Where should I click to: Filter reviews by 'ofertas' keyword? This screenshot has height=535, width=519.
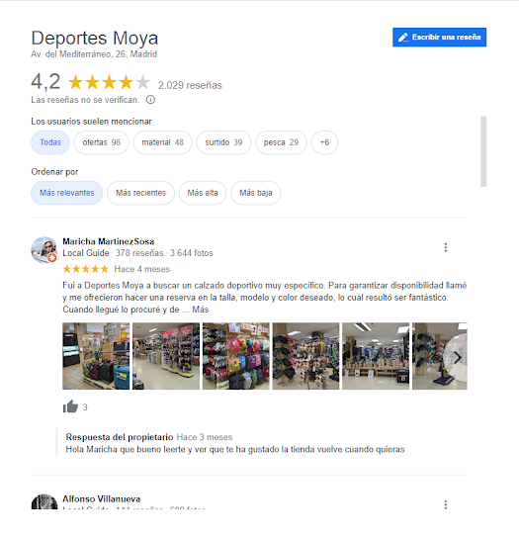pos(102,142)
